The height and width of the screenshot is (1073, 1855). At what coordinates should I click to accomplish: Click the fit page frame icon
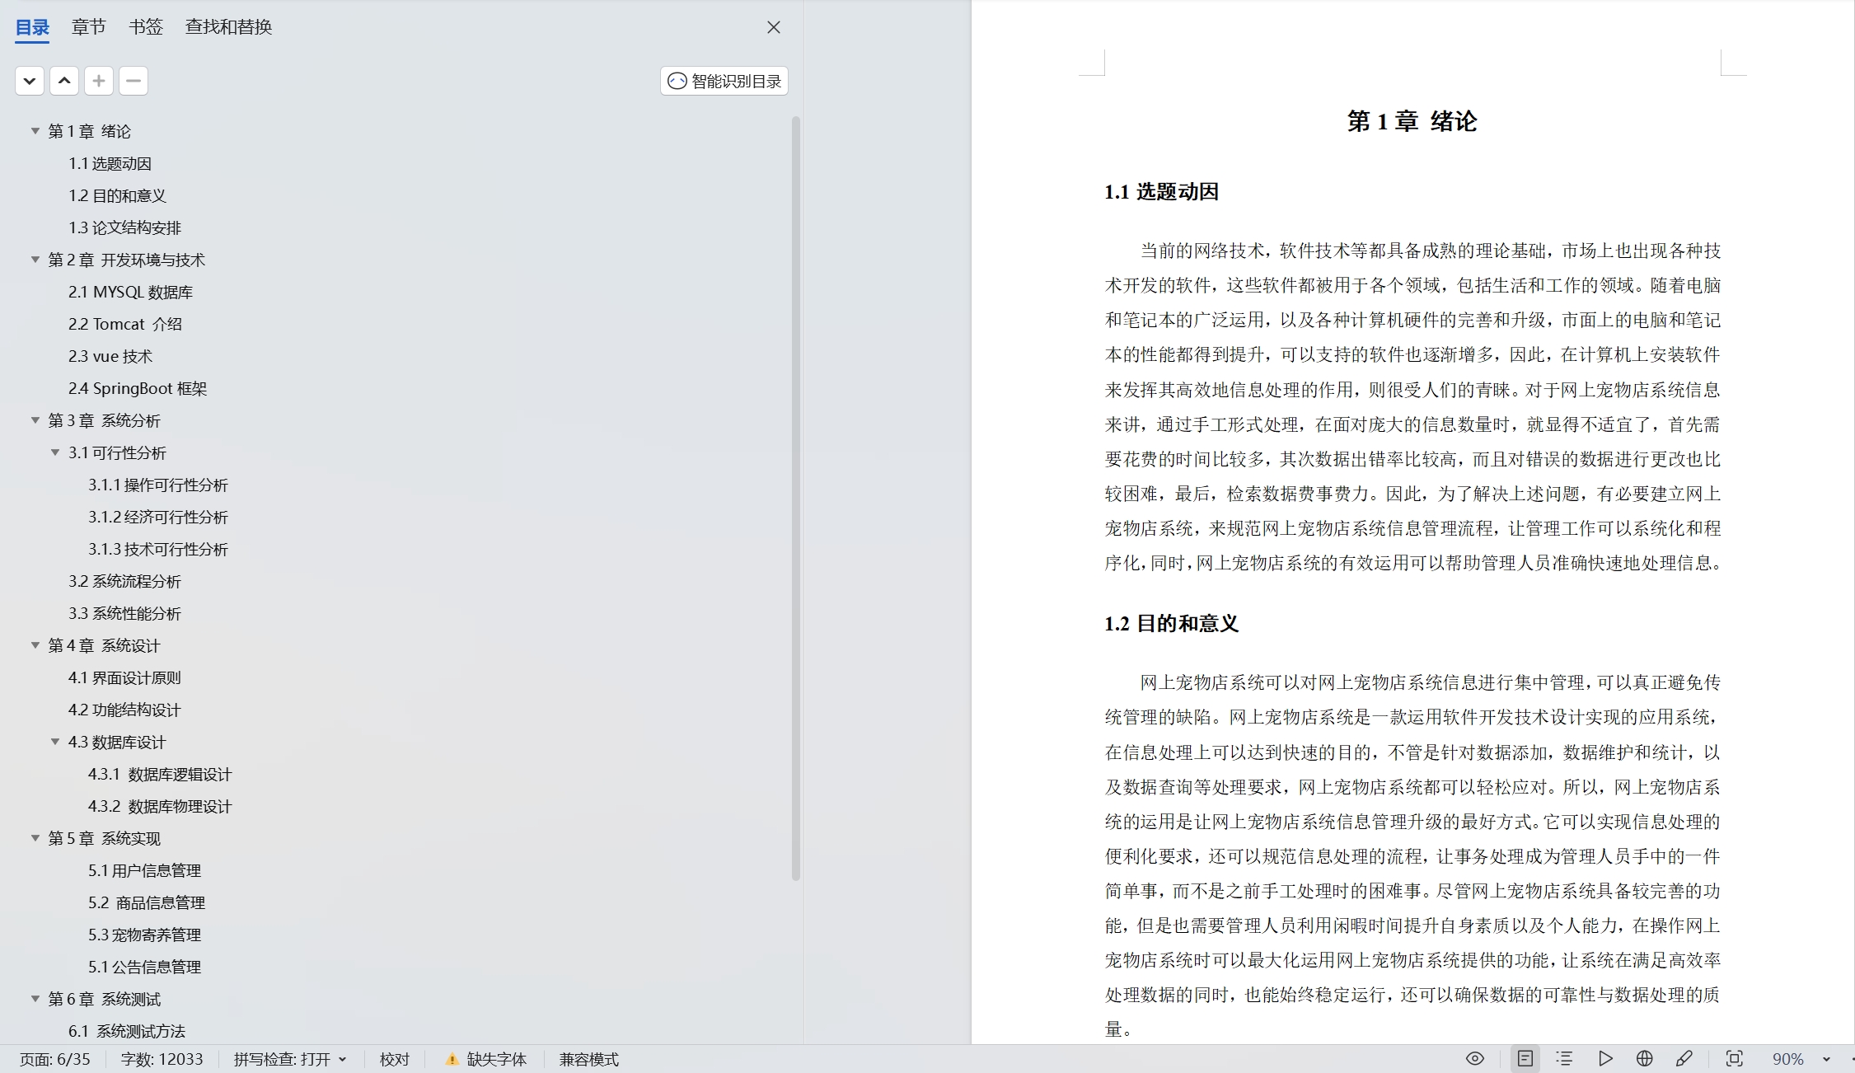click(x=1734, y=1059)
